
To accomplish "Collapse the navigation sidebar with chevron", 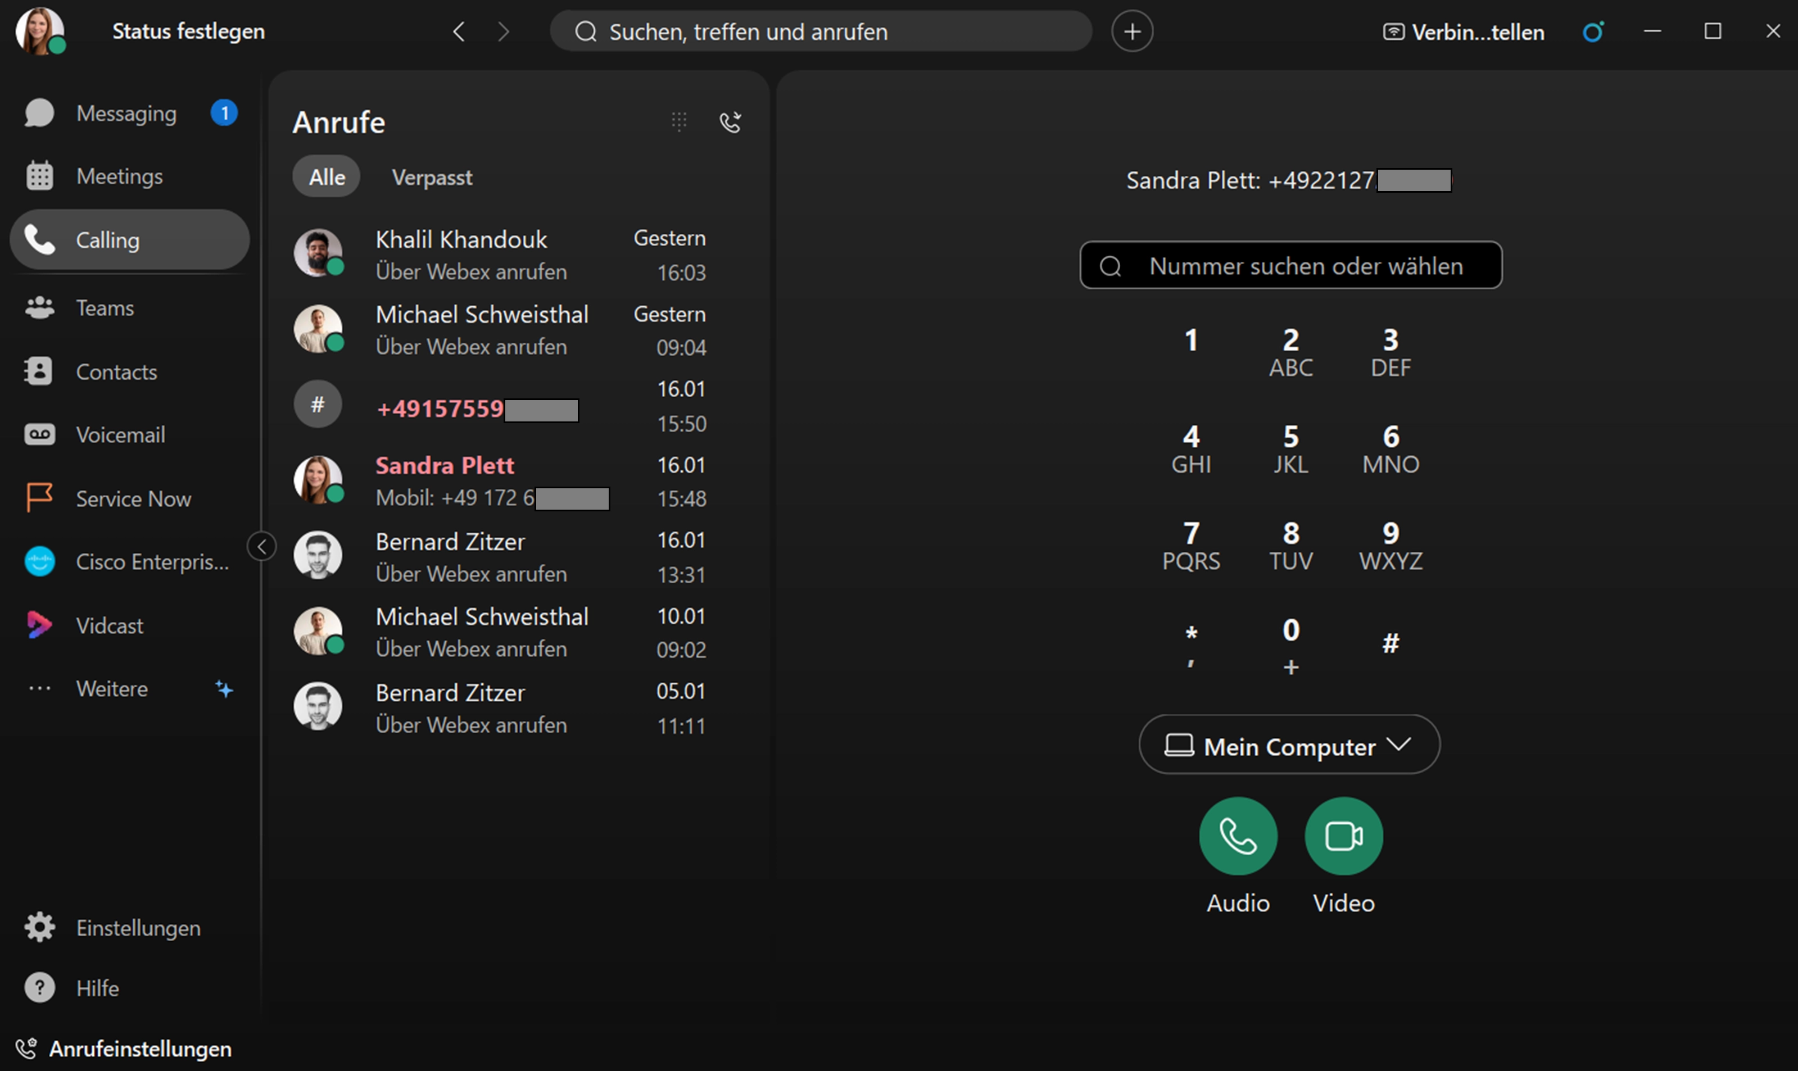I will (x=261, y=546).
